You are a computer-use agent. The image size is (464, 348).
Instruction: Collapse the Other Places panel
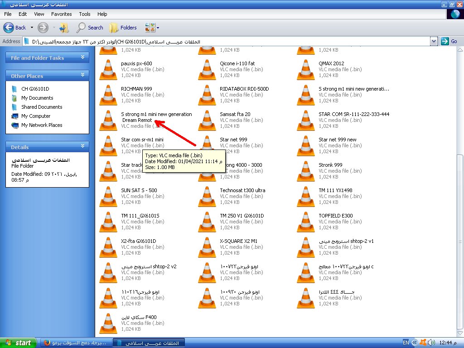[x=83, y=75]
